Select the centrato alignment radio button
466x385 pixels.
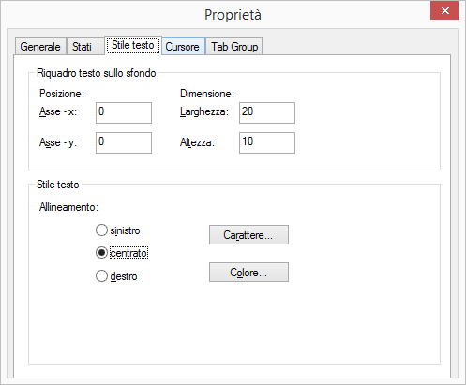101,253
